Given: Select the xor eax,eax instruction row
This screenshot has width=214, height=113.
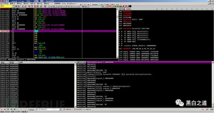Looking at the screenshot, I should tap(58, 55).
